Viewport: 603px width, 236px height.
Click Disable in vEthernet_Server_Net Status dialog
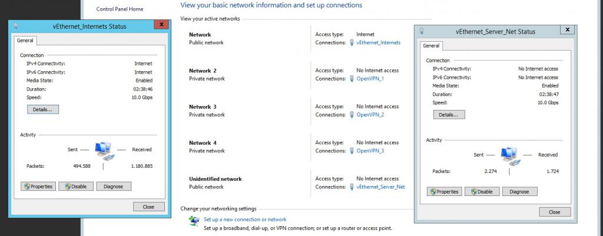click(482, 191)
